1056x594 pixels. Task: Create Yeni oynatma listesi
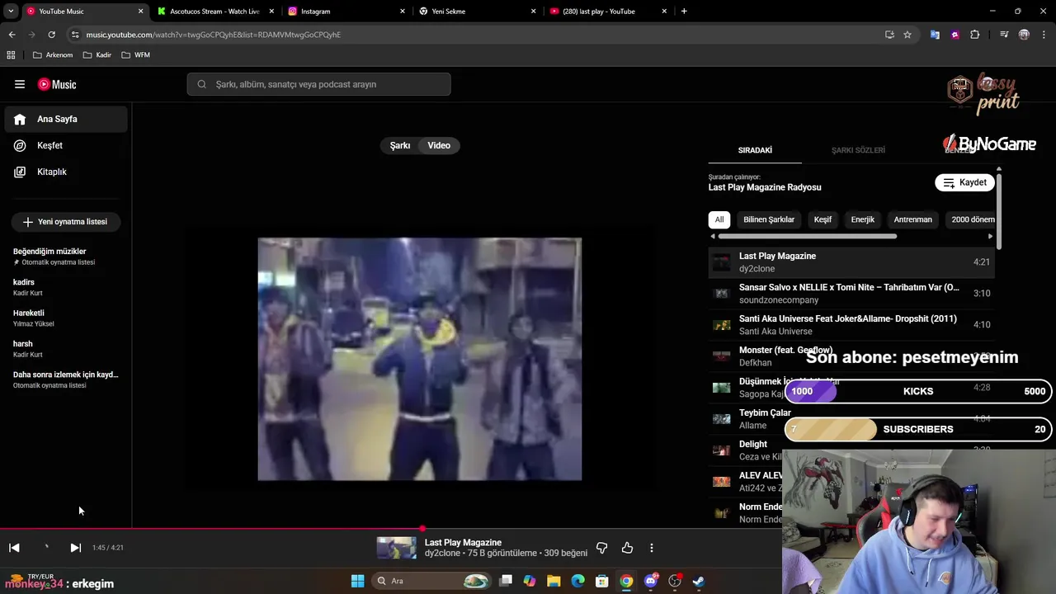coord(65,222)
